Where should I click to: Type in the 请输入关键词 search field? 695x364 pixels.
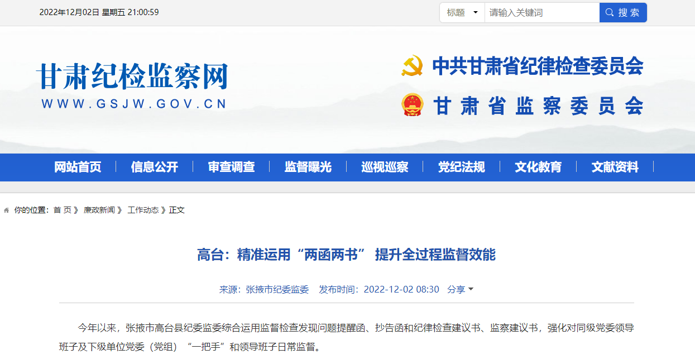pos(541,12)
